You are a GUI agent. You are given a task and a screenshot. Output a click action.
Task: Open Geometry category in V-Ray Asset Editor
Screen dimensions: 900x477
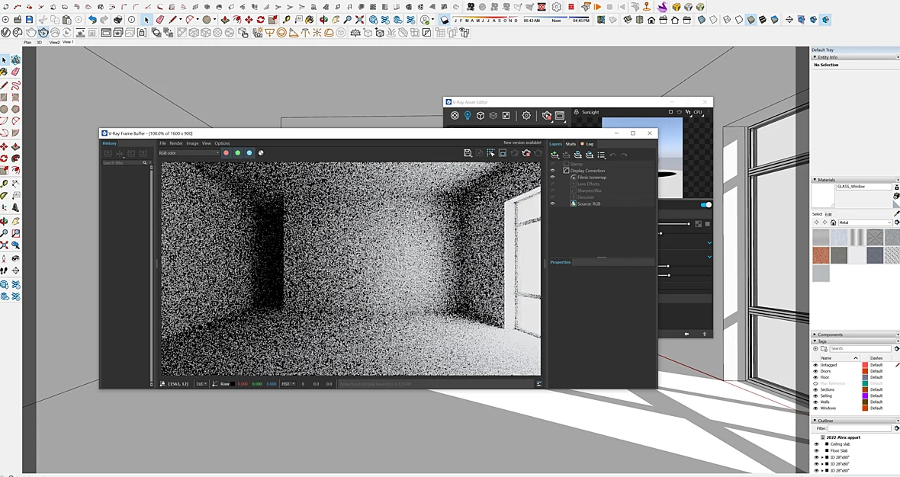point(481,115)
